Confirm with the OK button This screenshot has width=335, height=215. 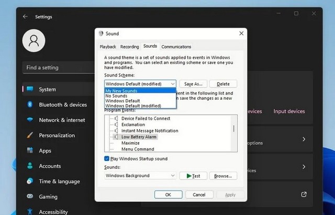click(x=168, y=195)
